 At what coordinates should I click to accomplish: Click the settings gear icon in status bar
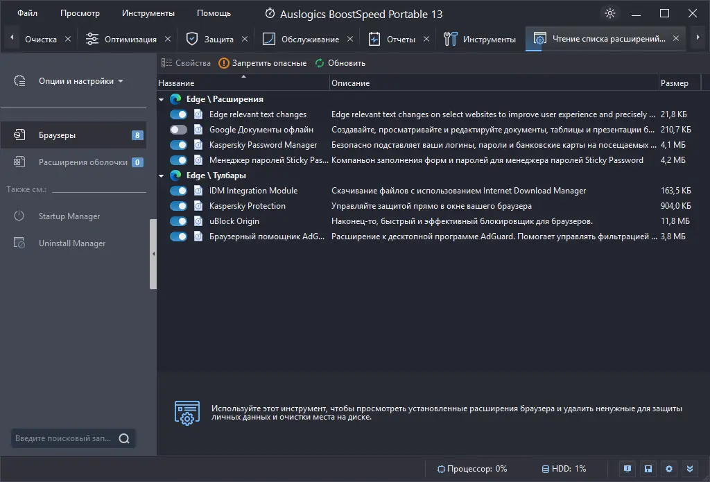point(669,468)
